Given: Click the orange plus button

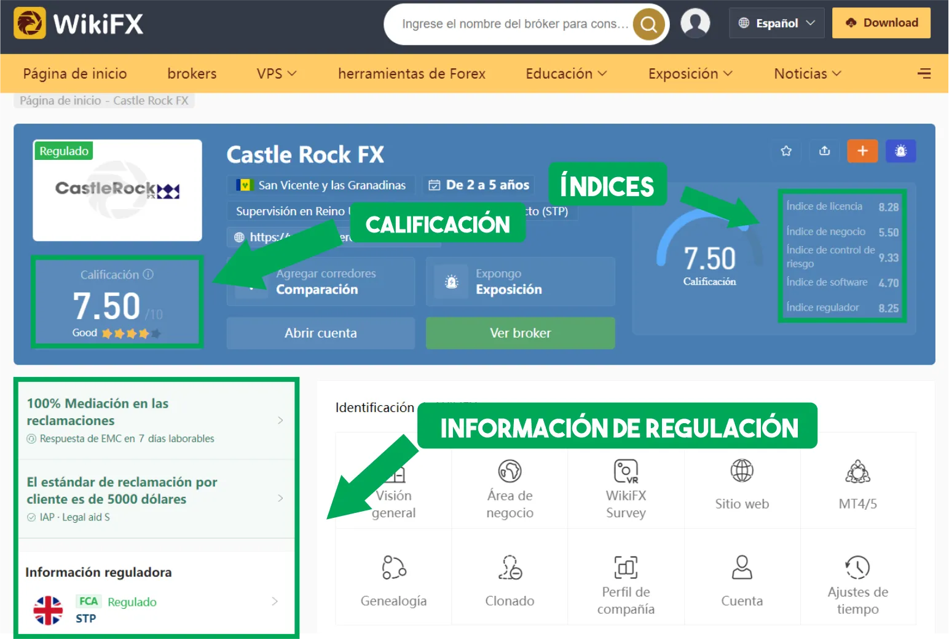Looking at the screenshot, I should (x=862, y=151).
